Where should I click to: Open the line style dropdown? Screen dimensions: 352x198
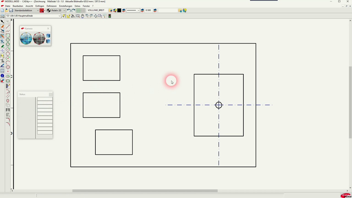(x=133, y=10)
